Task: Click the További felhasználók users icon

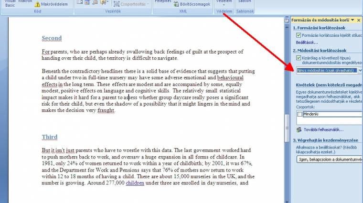Action: point(299,129)
